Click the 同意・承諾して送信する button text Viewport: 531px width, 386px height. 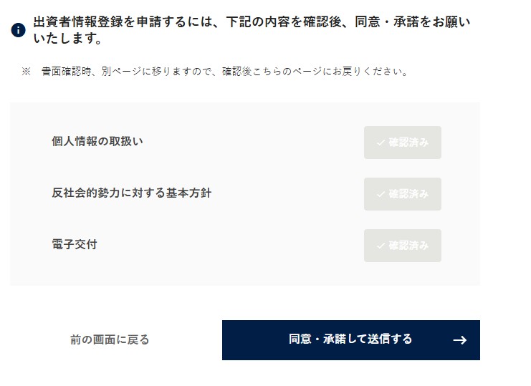tap(350, 339)
